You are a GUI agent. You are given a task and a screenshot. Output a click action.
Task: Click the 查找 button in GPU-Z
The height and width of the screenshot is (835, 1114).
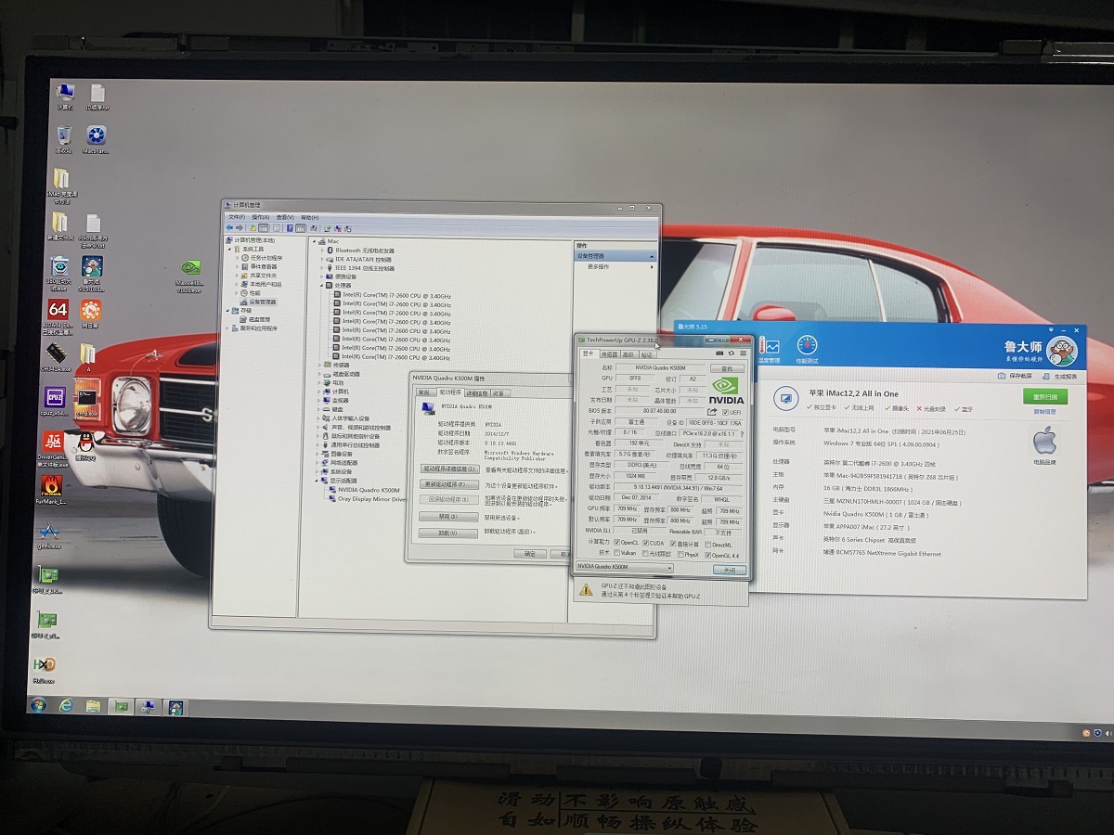pyautogui.click(x=727, y=368)
